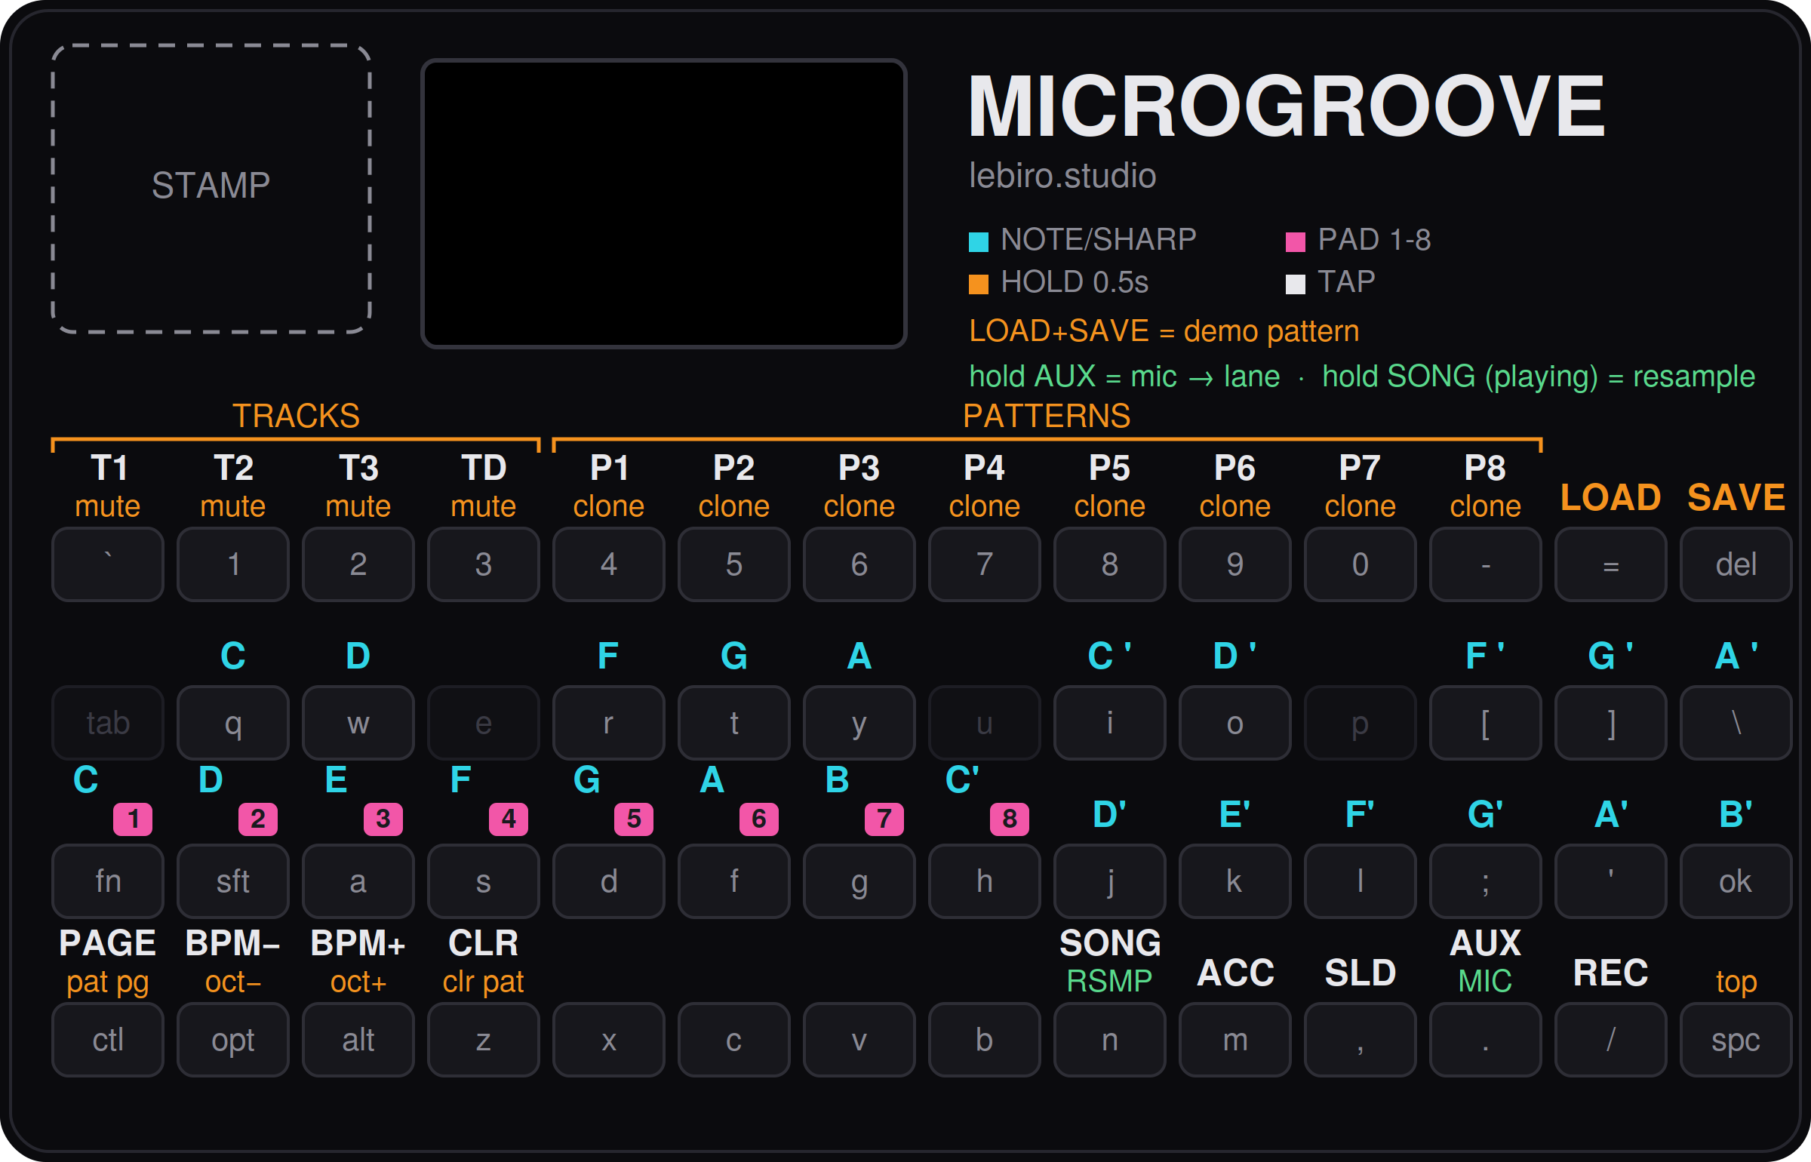Select pattern P8 on the minus key
1811x1162 pixels.
click(x=1486, y=564)
